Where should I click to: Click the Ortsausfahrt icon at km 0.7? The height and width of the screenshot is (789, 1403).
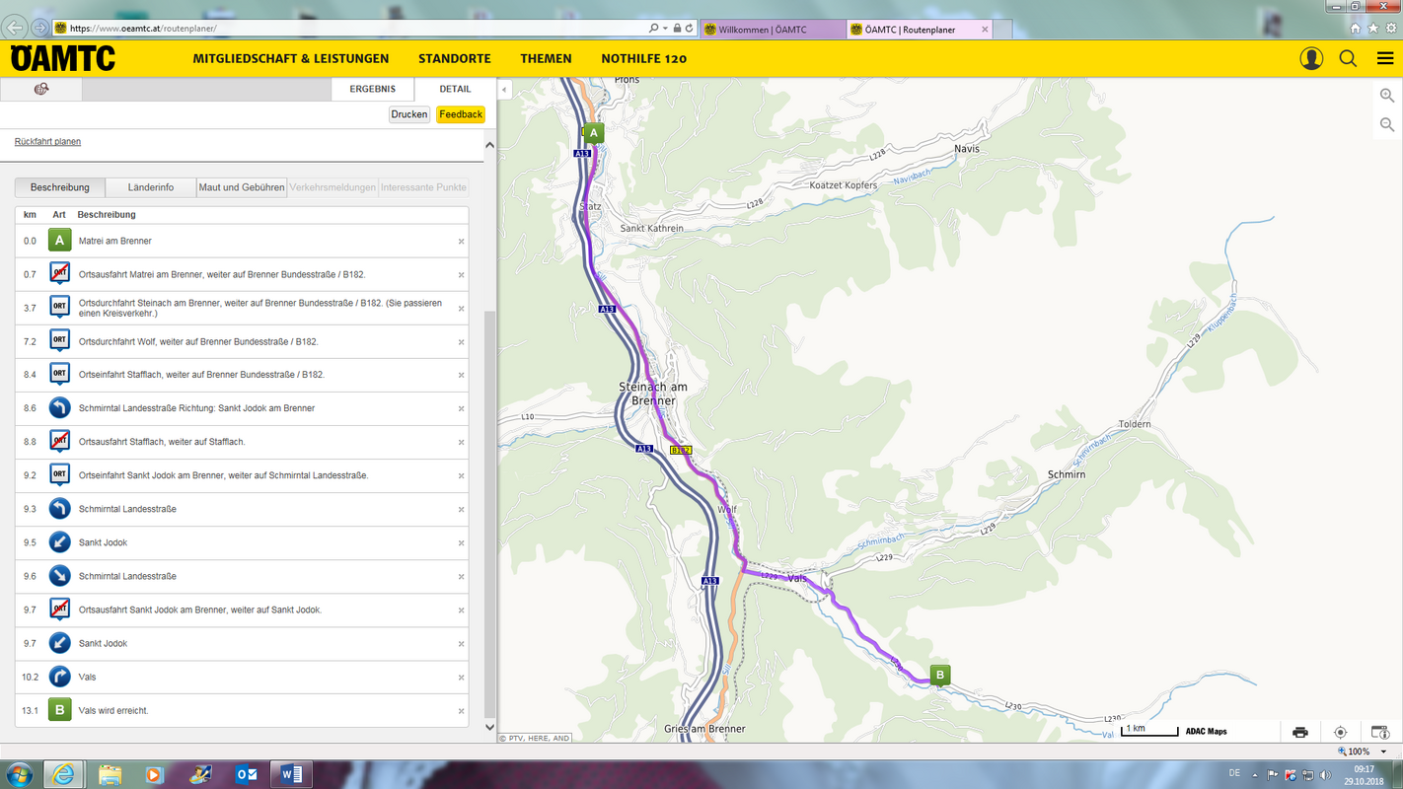coord(59,274)
